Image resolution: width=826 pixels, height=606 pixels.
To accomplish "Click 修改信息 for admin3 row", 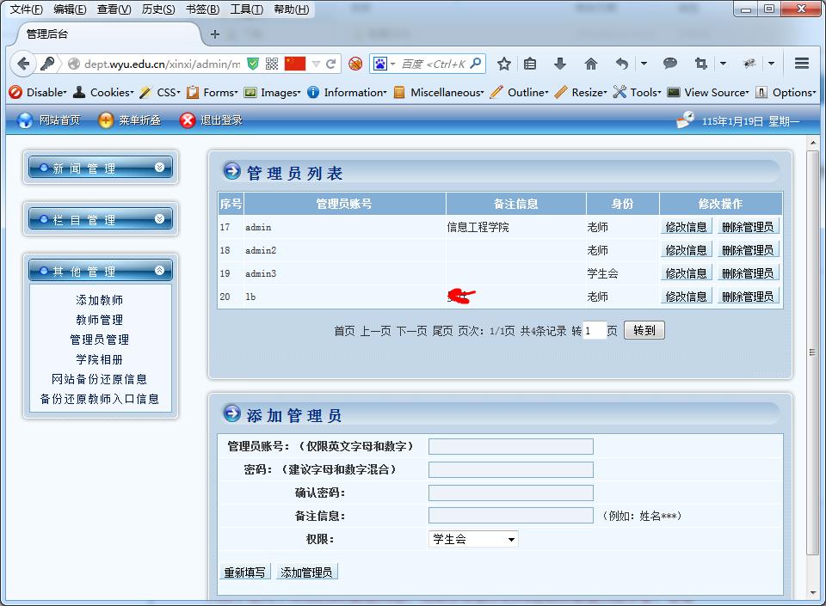I will tap(687, 273).
